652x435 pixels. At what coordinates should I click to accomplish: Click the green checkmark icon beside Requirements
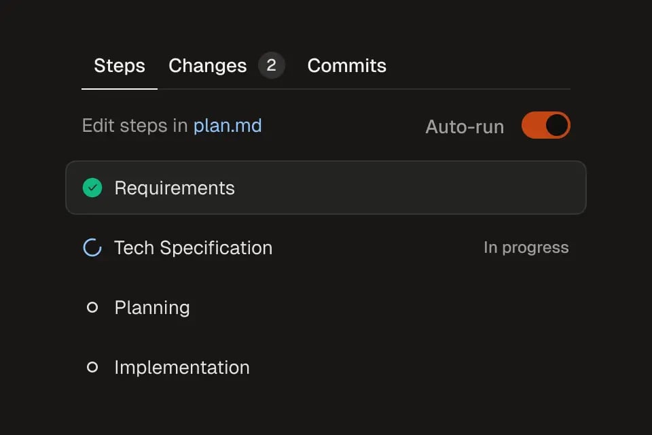coord(92,188)
